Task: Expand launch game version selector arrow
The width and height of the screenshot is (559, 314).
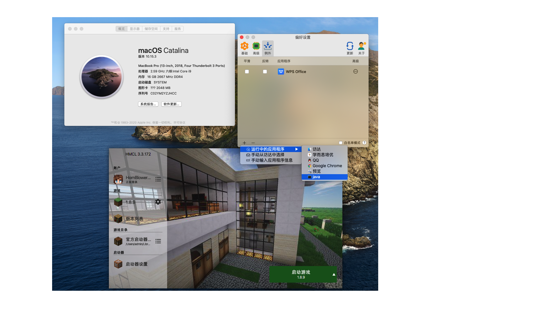Action: [334, 274]
